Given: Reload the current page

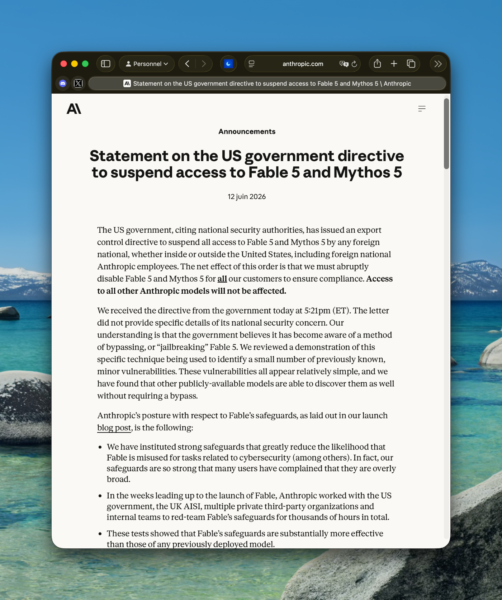Looking at the screenshot, I should [354, 64].
